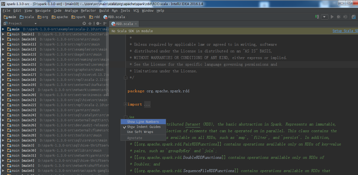
Task: Open the Help menu
Action: pos(160,11)
